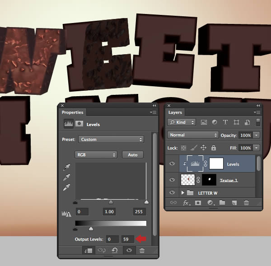Hide the LETTER W group
The image size is (271, 266).
tap(172, 192)
